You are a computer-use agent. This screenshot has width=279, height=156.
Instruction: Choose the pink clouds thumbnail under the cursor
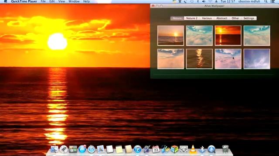click(x=228, y=59)
